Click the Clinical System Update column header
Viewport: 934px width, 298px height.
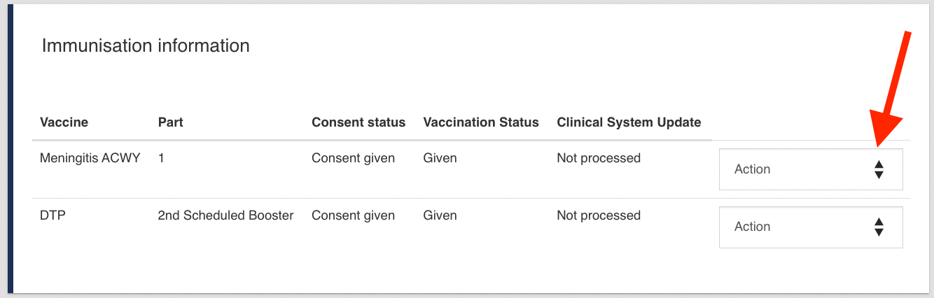click(628, 122)
